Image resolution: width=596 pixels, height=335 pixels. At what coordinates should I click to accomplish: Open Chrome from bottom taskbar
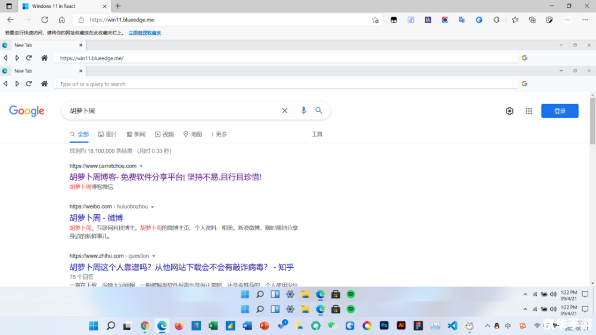tap(144, 325)
